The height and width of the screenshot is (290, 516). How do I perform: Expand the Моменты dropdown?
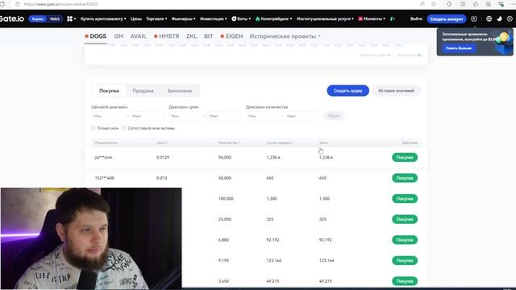click(x=372, y=19)
